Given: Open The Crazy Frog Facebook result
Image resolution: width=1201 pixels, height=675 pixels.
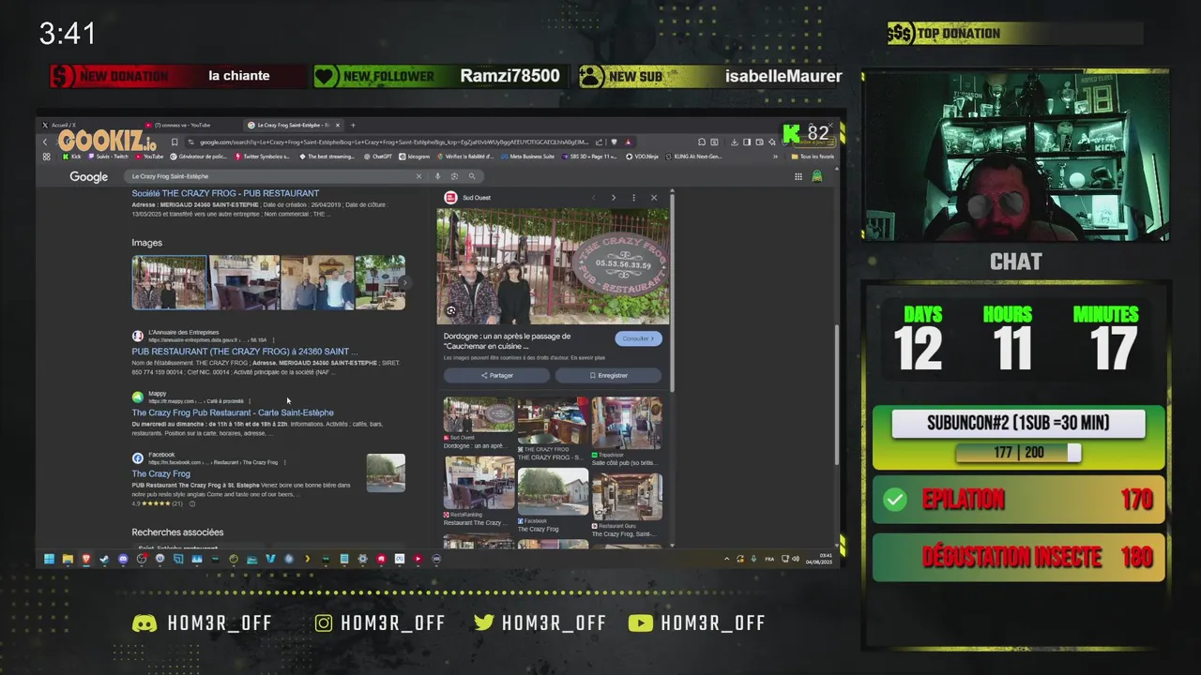Looking at the screenshot, I should 160,473.
